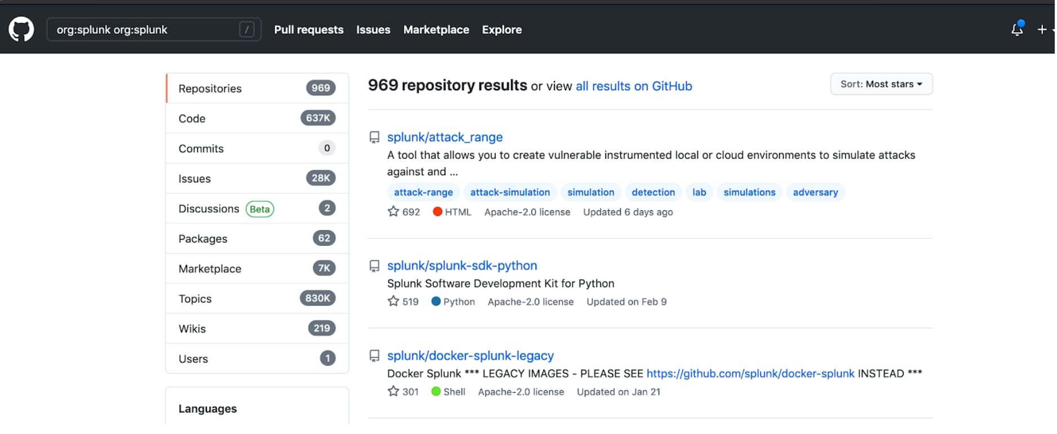
Task: Click the Updated on Feb 9 text
Action: pyautogui.click(x=627, y=302)
